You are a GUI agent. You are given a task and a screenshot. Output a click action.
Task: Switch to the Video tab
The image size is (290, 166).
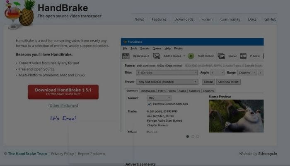tap(172, 91)
